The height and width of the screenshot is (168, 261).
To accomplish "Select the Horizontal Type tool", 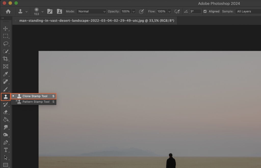I will [x=6, y=150].
